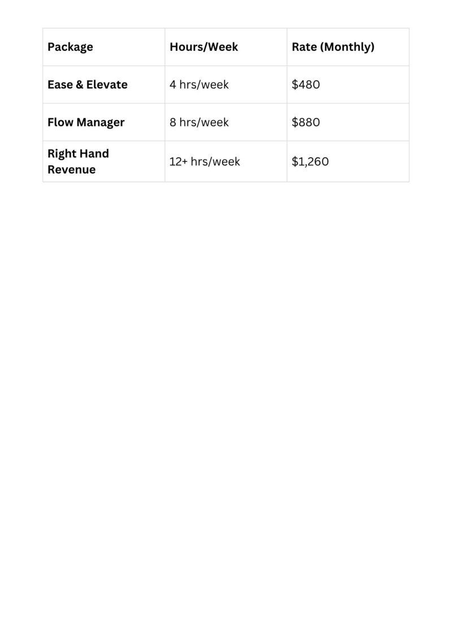The width and height of the screenshot is (452, 639).
Task: Click the ampersand in Ease & Elevate
Action: [x=79, y=85]
